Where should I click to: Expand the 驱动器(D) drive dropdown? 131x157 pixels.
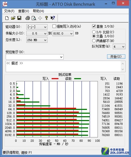pos(37,27)
